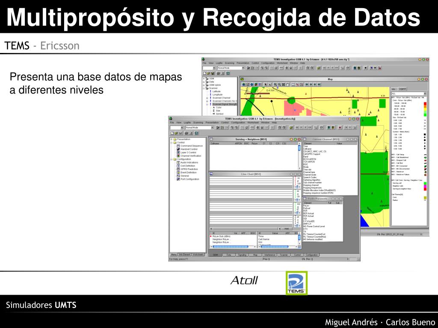The image size is (438, 328).
Task: Select GPRS Prediction in navigator tree
Action: point(189,169)
